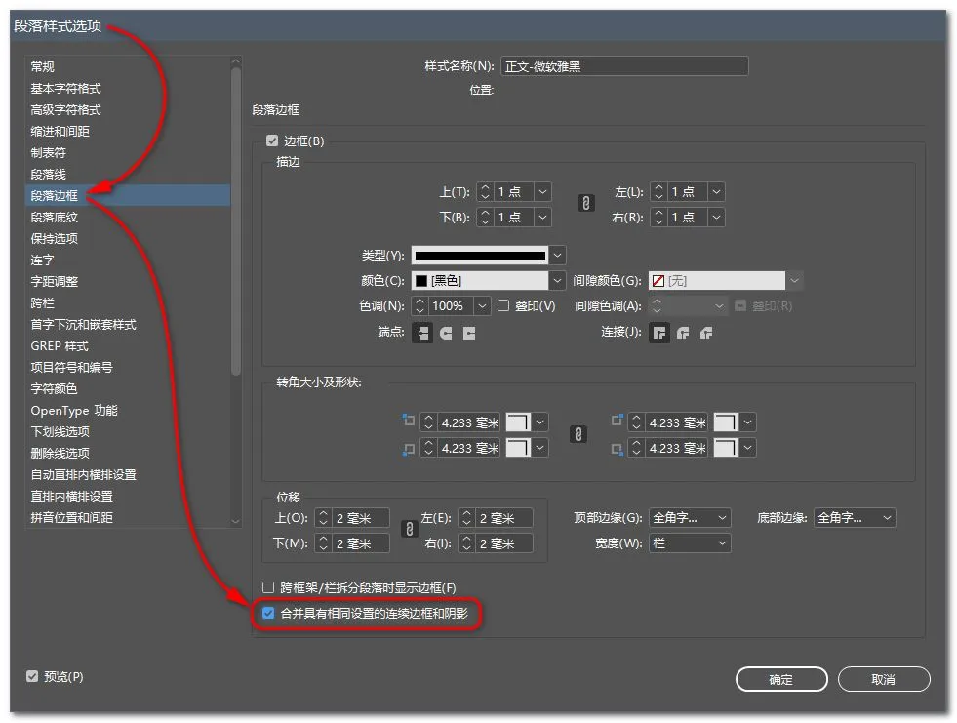957x723 pixels.
Task: Click the 确定 button
Action: (780, 679)
